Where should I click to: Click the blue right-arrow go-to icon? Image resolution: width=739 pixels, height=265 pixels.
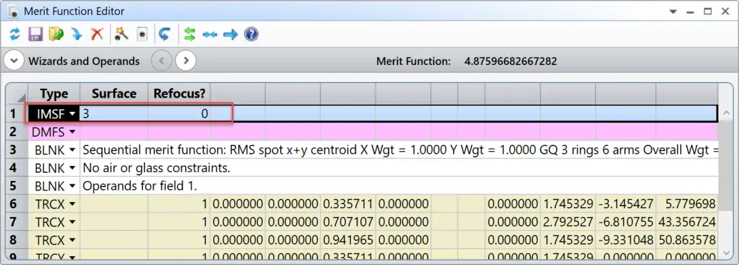click(x=231, y=34)
